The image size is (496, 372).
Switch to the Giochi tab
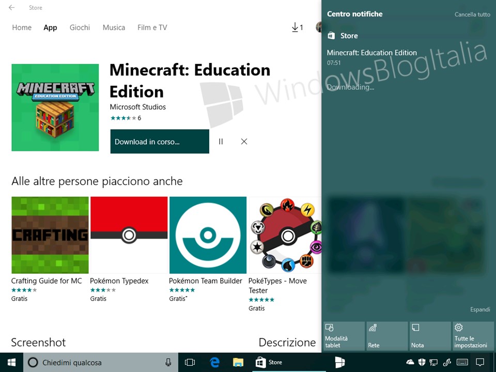[x=80, y=27]
